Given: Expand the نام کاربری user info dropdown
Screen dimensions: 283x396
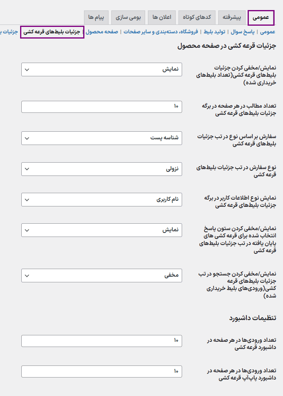Looking at the screenshot, I should pyautogui.click(x=102, y=199).
